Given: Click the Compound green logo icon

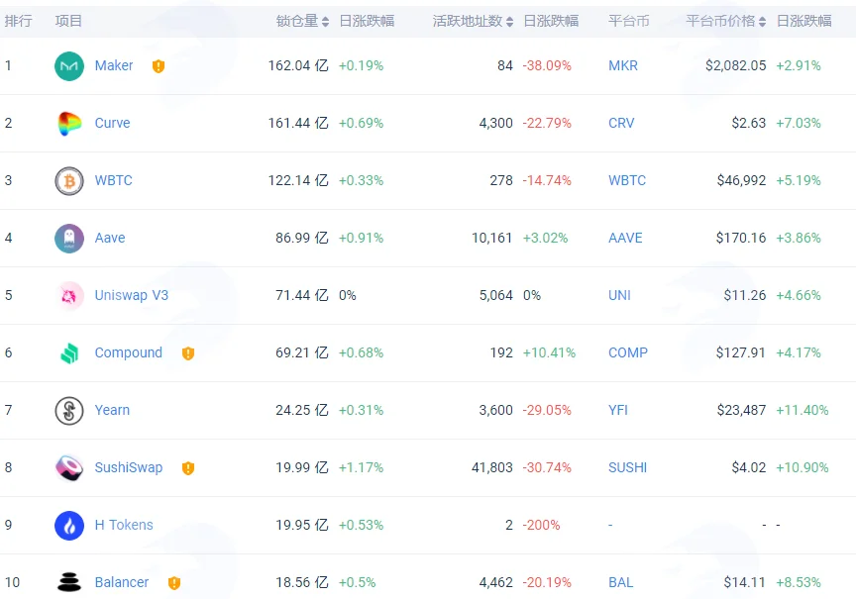Looking at the screenshot, I should (69, 352).
